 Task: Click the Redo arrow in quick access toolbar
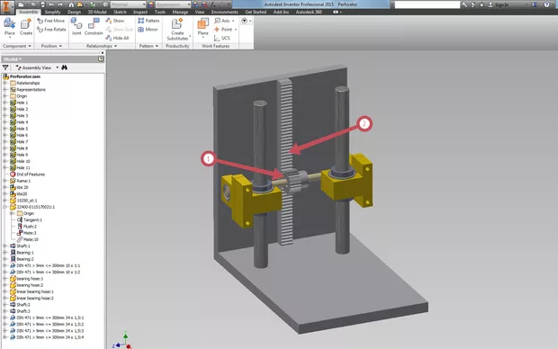pyautogui.click(x=60, y=4)
